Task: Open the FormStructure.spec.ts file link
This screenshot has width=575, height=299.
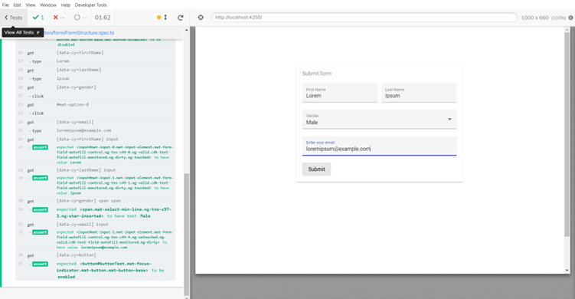Action: pos(79,33)
